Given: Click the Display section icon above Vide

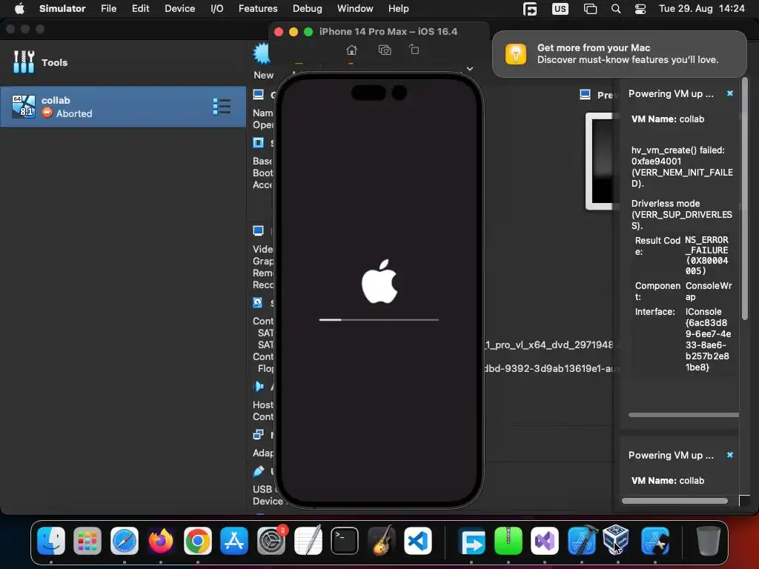Looking at the screenshot, I should click(259, 231).
